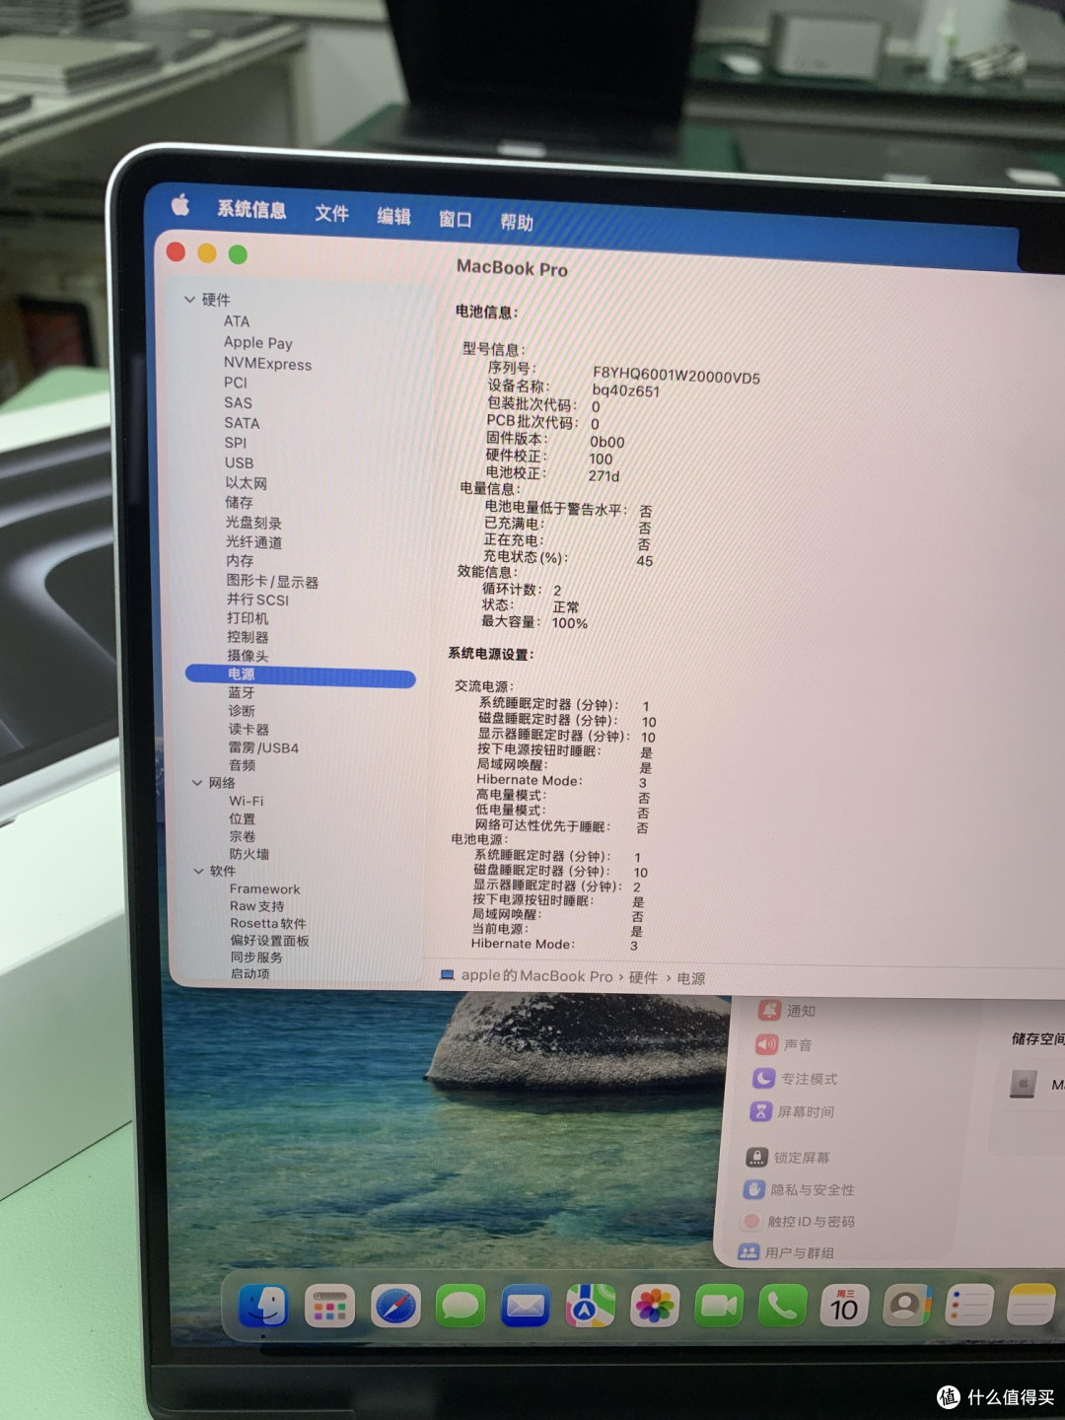Screen dimensions: 1065x1420
Task: Select ATA in the hardware list
Action: point(237,321)
